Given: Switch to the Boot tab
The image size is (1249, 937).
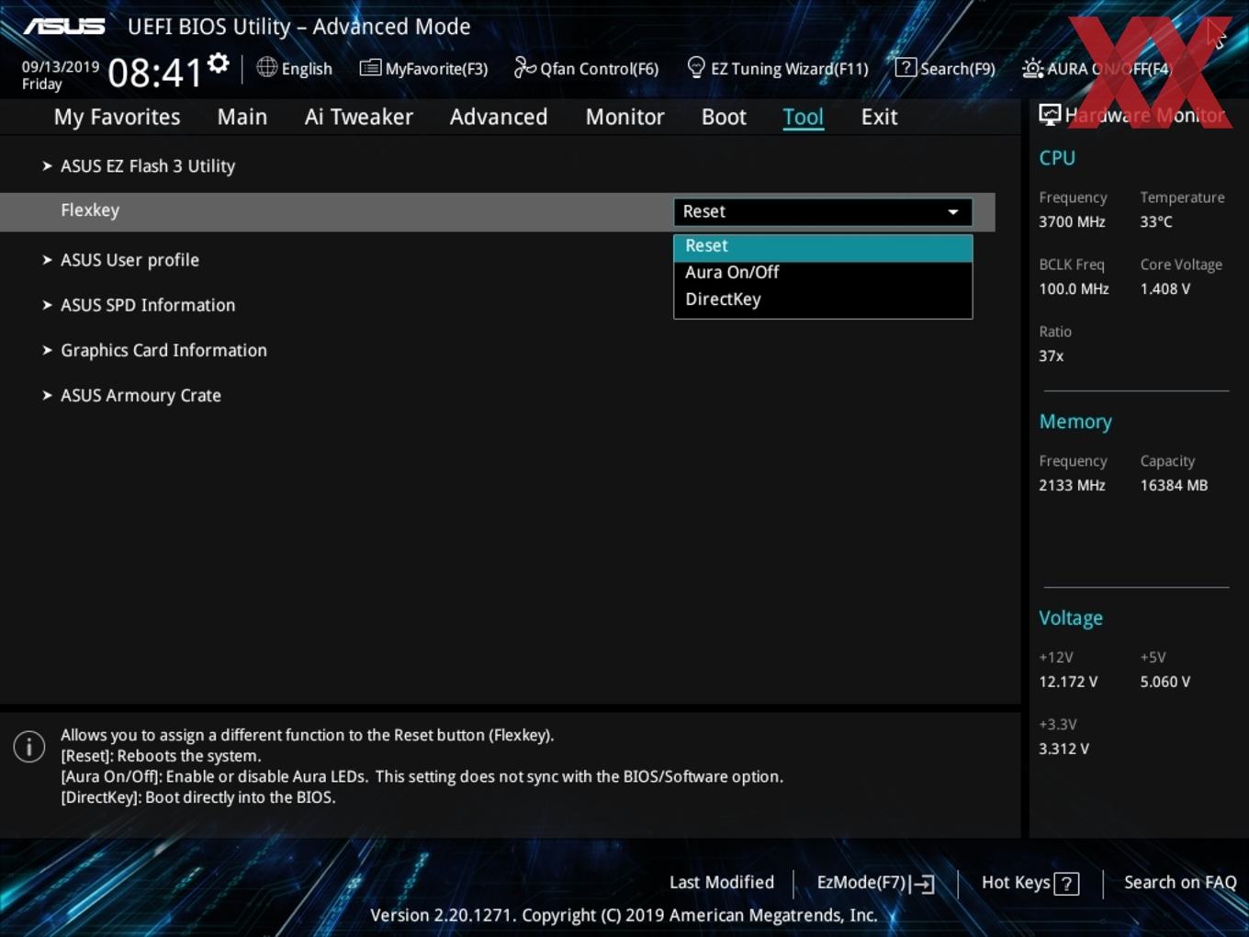Looking at the screenshot, I should pyautogui.click(x=724, y=117).
